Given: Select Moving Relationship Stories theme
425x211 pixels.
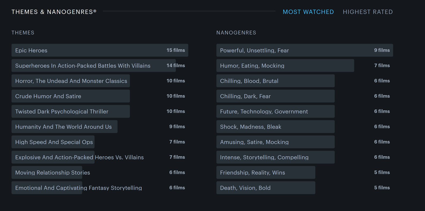Looking at the screenshot, I should click(x=52, y=172).
